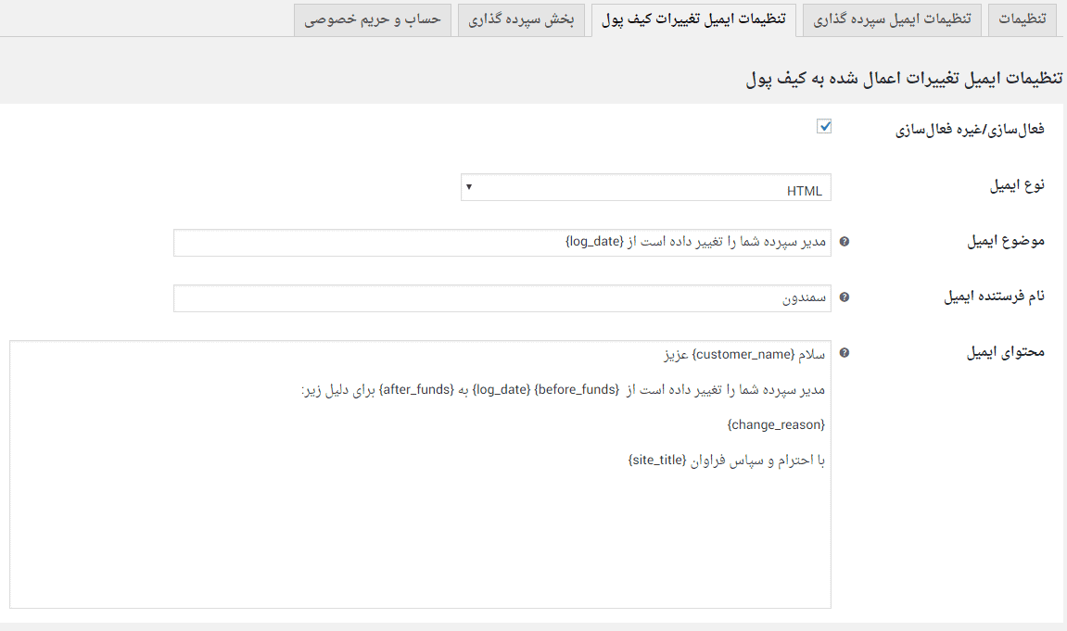
Task: Click the {customer_name} placeholder in greeting line
Action: (x=743, y=354)
